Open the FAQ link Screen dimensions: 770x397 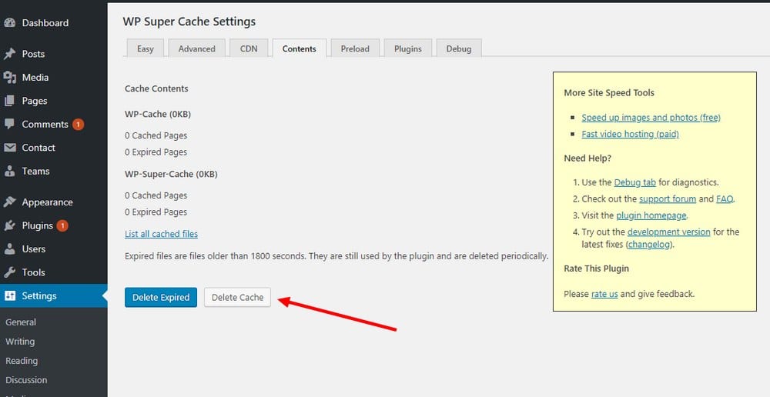[725, 198]
